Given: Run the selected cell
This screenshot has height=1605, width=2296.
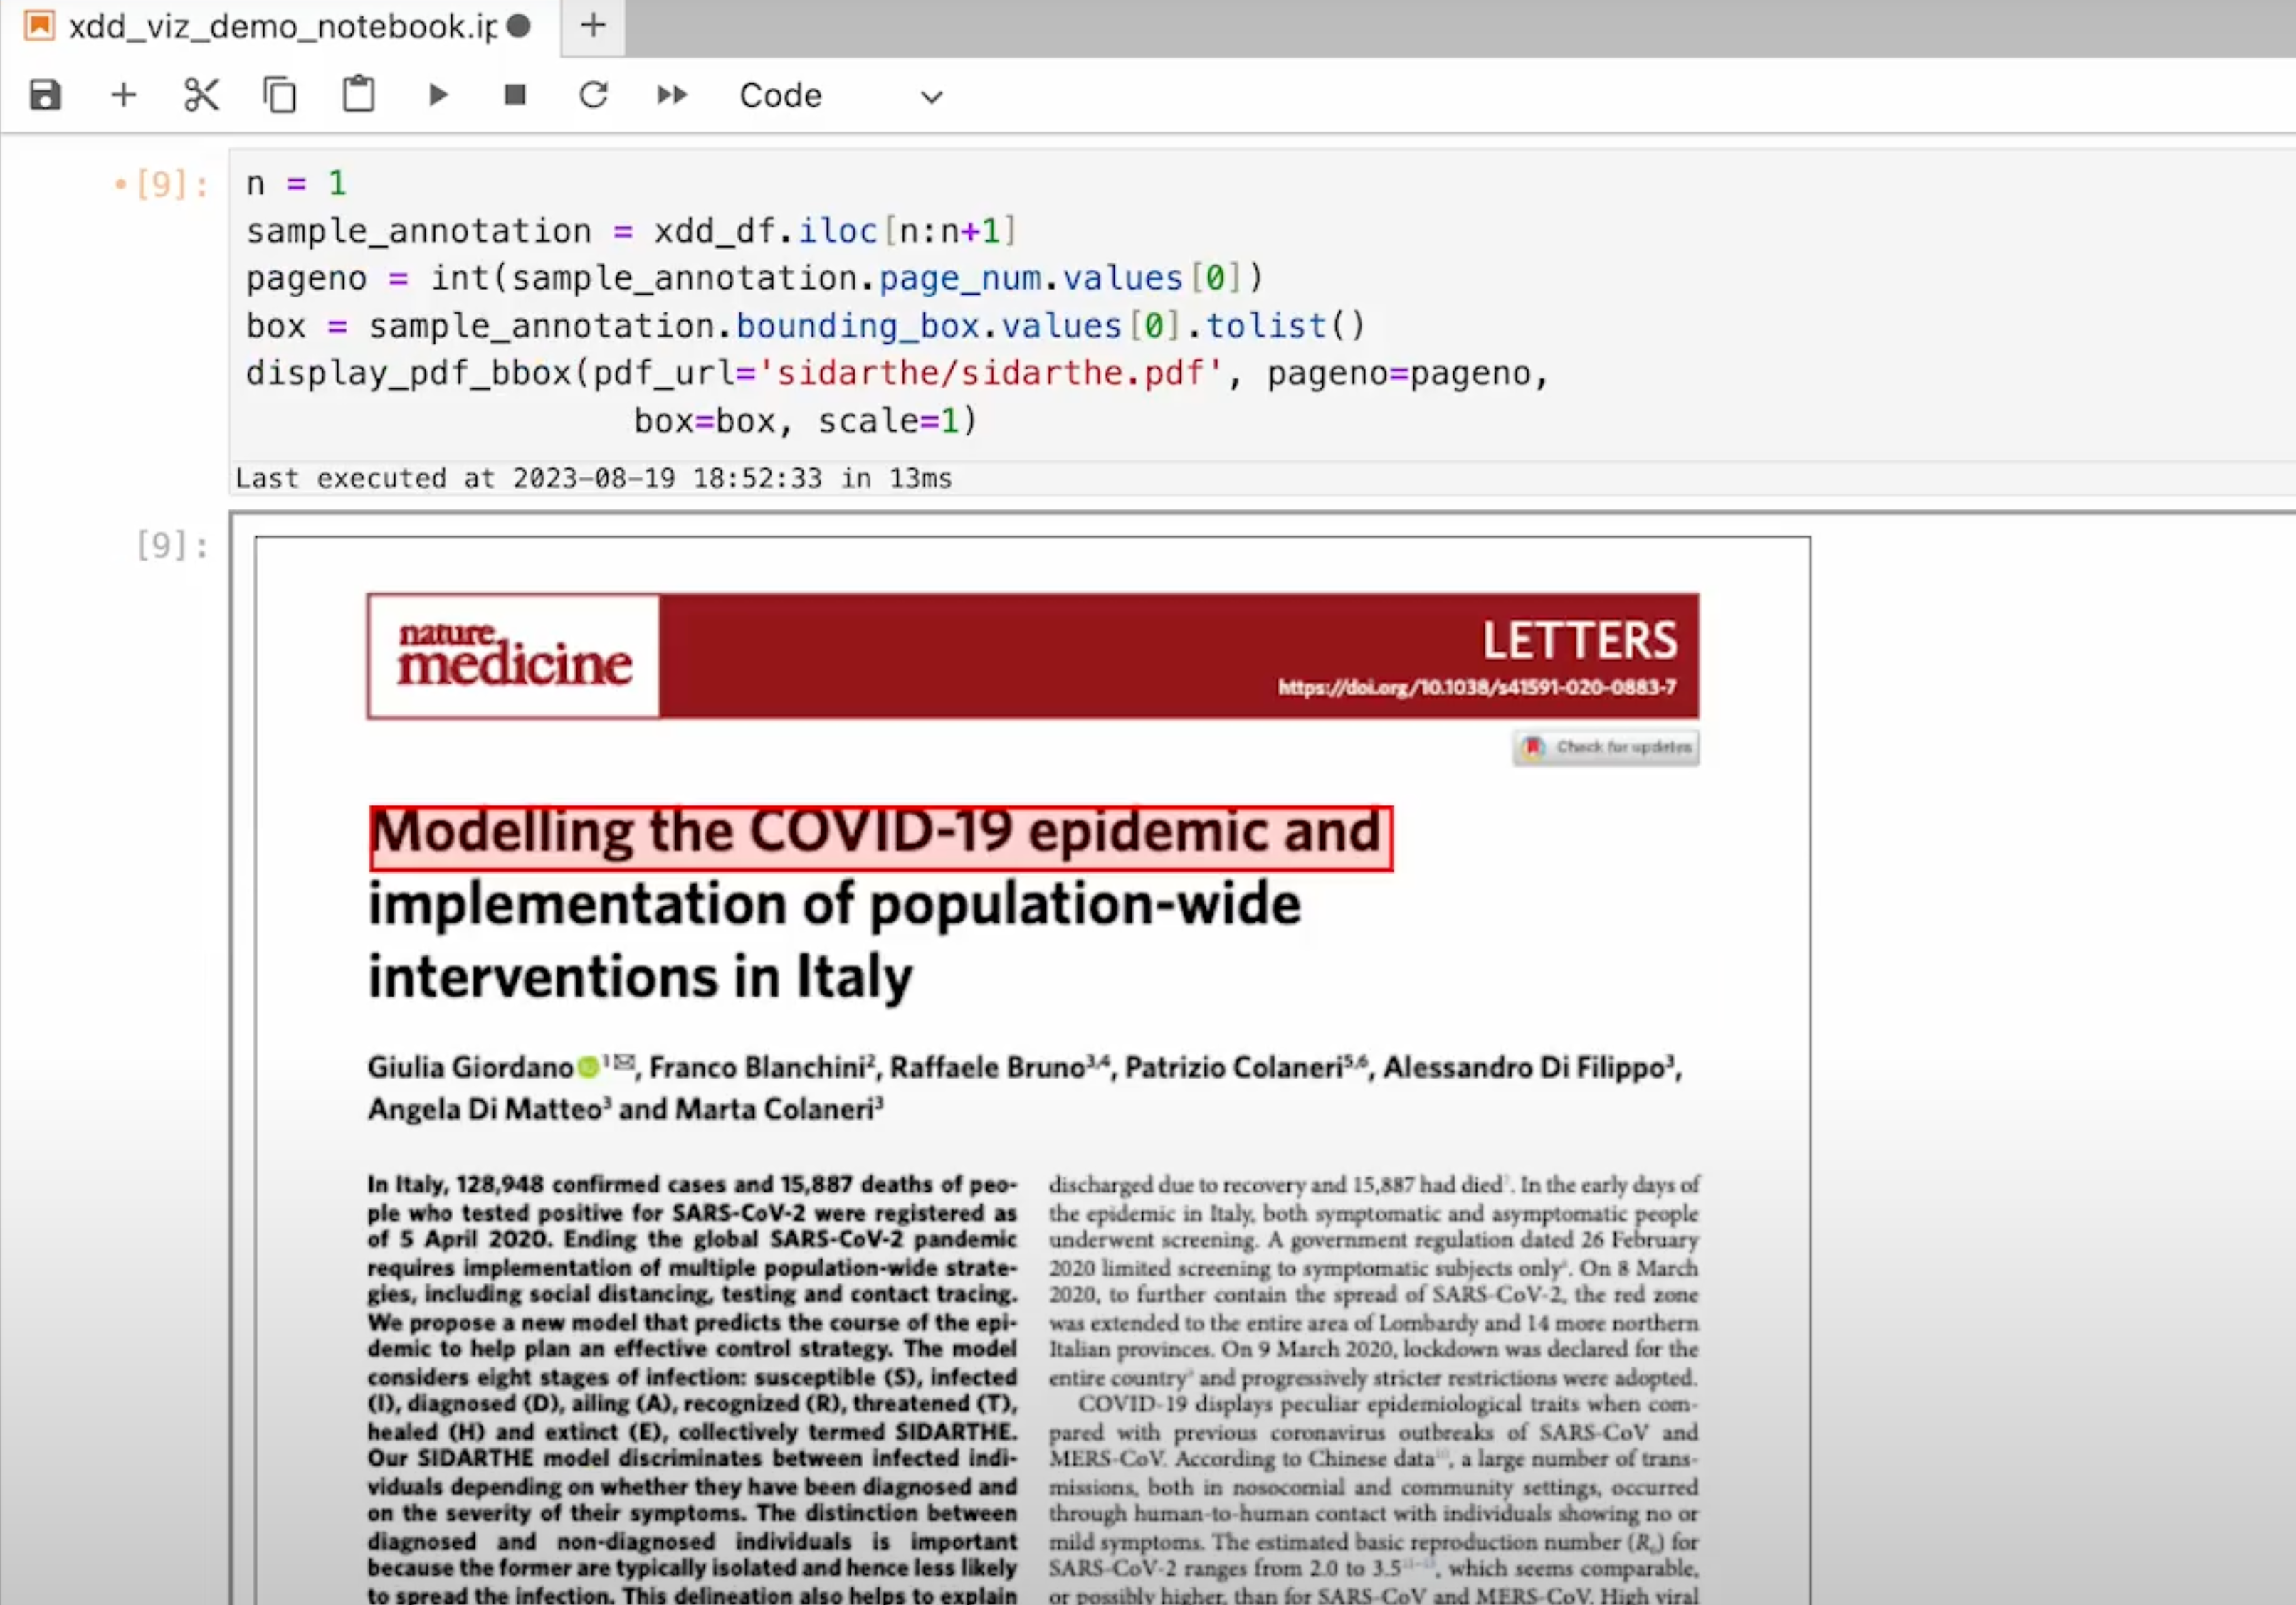Looking at the screenshot, I should [437, 96].
